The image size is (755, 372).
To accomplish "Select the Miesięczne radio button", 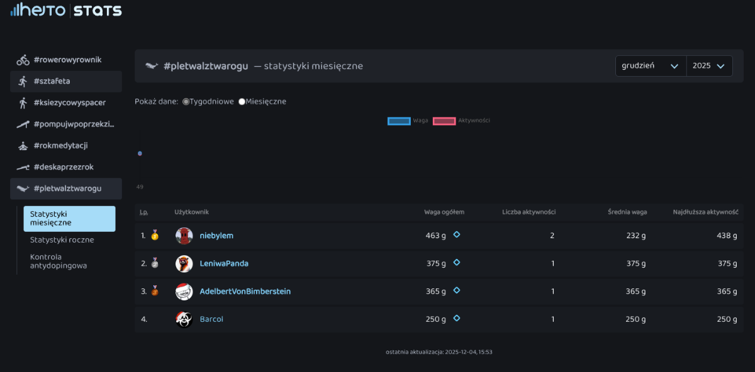I will (x=242, y=102).
